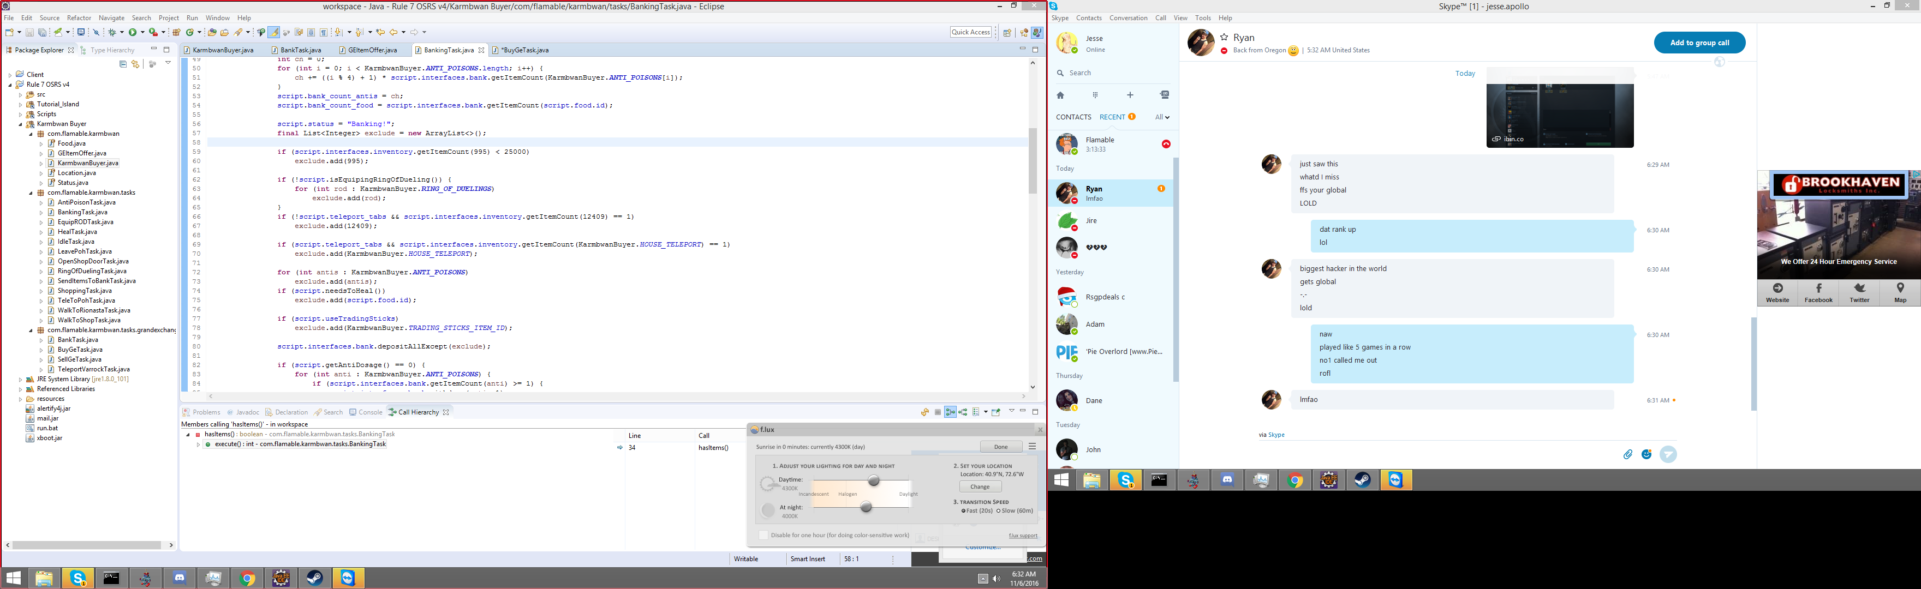The width and height of the screenshot is (1921, 589).
Task: Click the Daytime color temperature slider handle
Action: (x=873, y=480)
